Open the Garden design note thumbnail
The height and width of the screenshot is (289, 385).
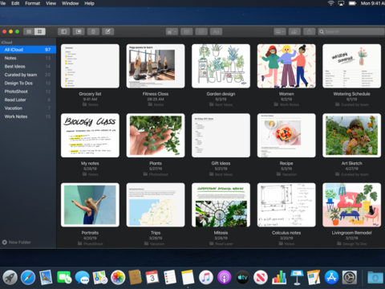(x=221, y=66)
